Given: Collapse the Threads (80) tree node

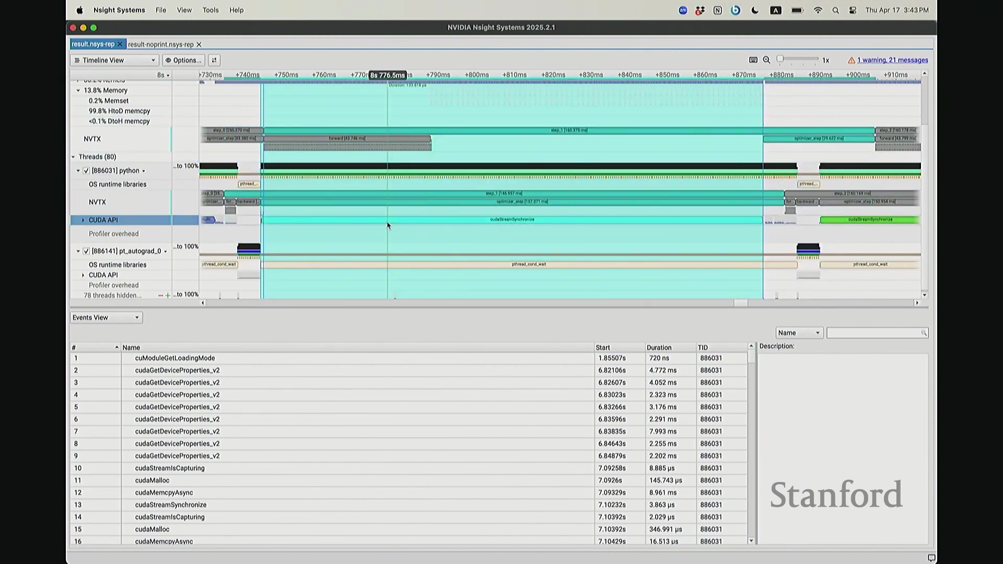Looking at the screenshot, I should [x=74, y=157].
